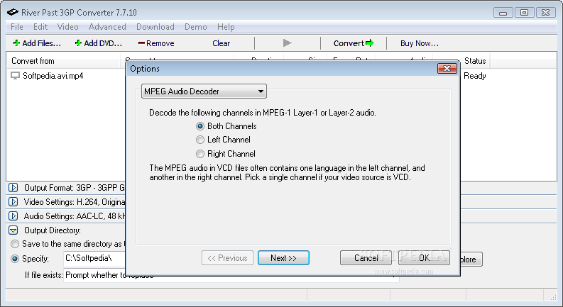Click the C:\Softpedia\ directory field

pyautogui.click(x=95, y=258)
